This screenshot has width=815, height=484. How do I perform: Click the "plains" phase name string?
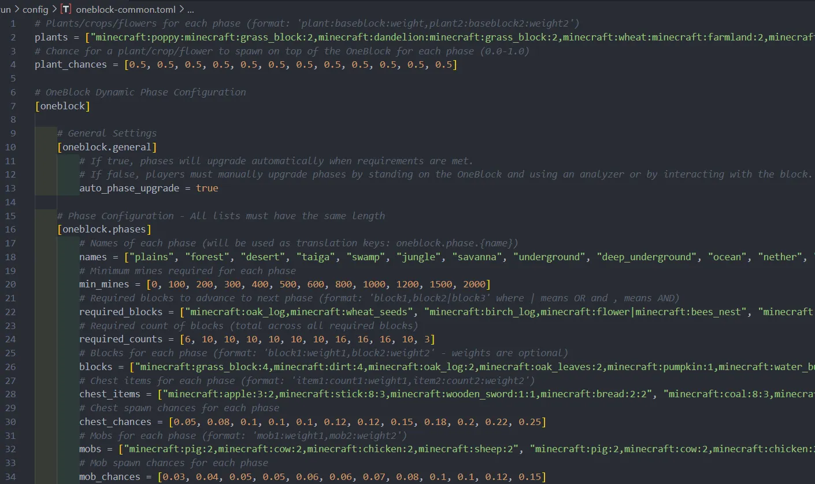coord(151,257)
